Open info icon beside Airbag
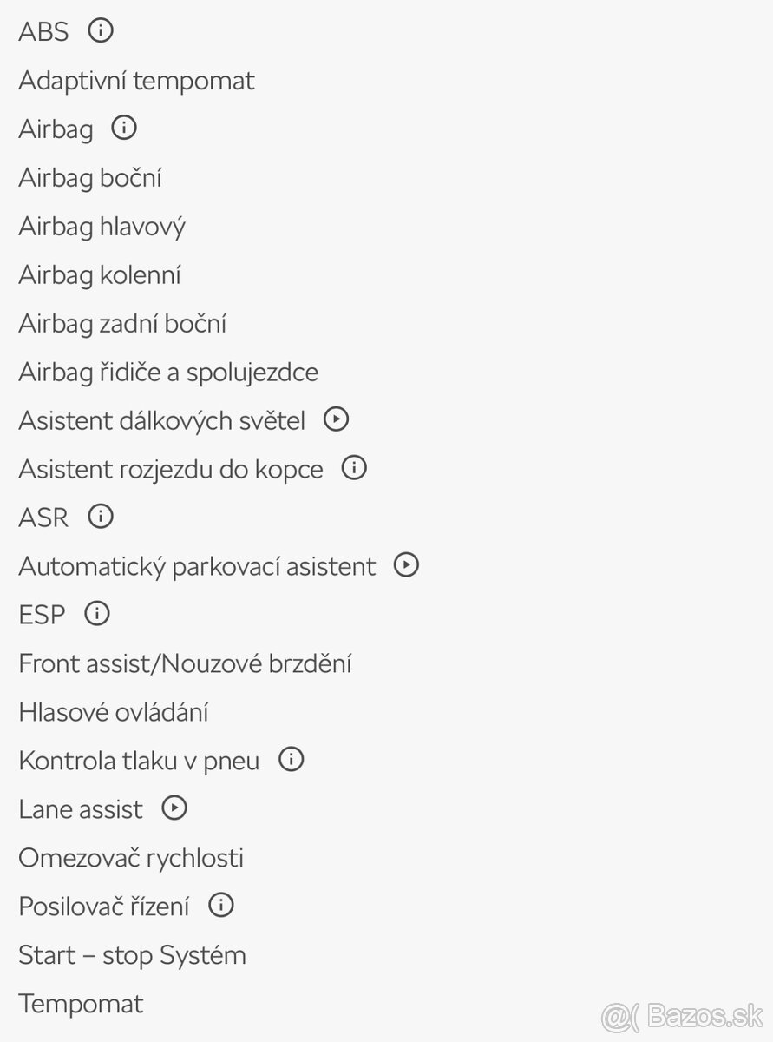Viewport: 773px width, 1042px height. coord(124,129)
